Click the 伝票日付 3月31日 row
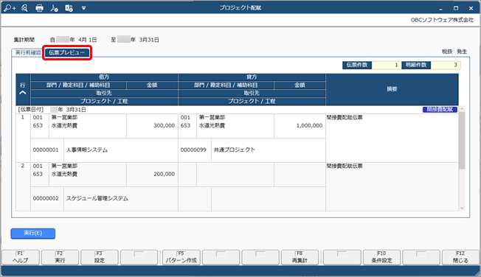Screen dimensions: 481x277 (237, 109)
